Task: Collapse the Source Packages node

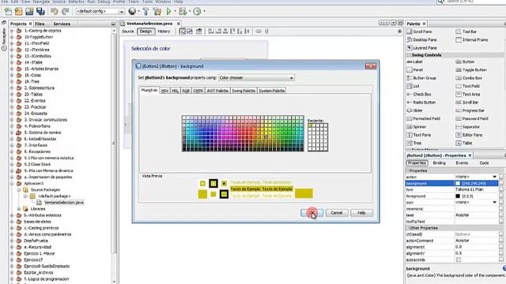Action: 19,189
